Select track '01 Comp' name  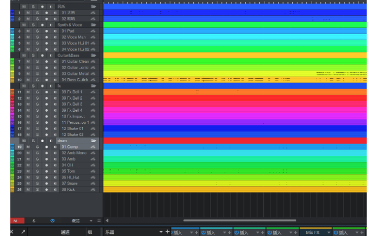70,147
